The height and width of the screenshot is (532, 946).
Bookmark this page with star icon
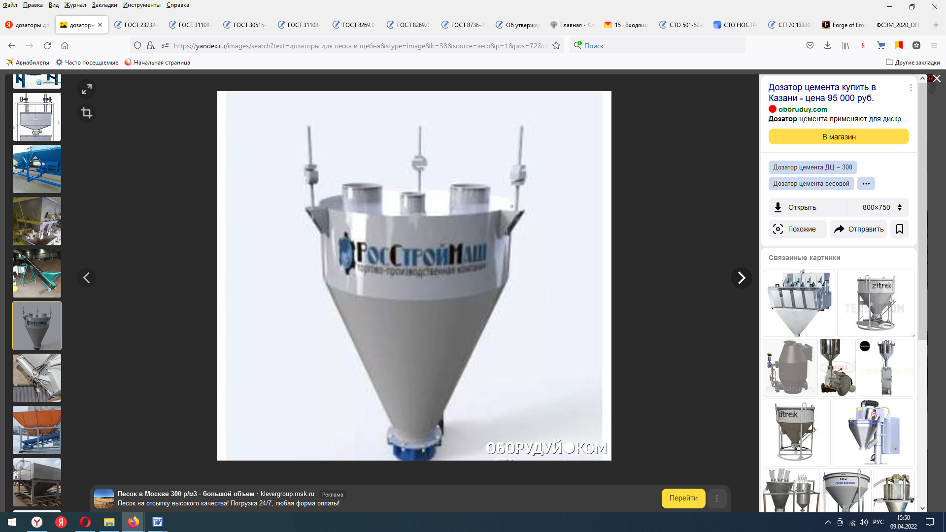556,46
